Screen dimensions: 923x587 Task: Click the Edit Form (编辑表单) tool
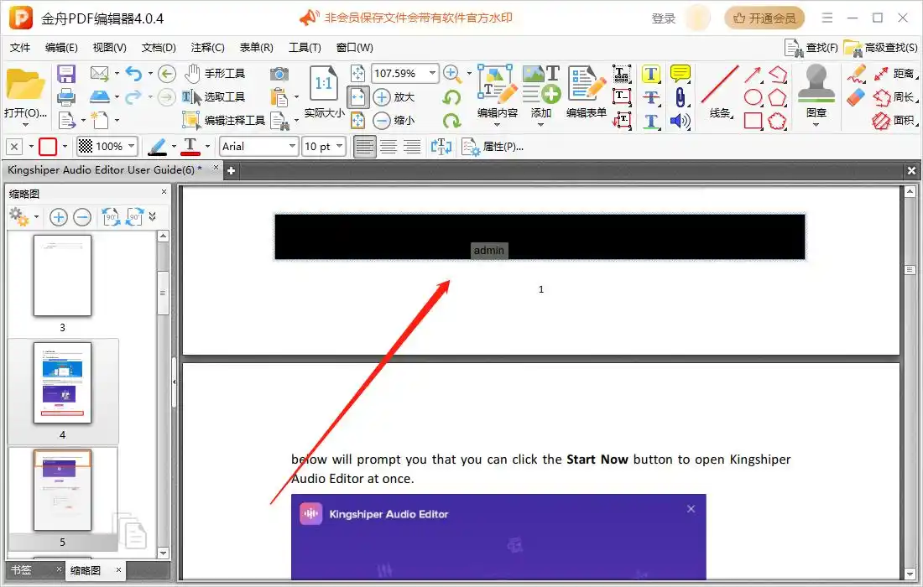tap(586, 94)
